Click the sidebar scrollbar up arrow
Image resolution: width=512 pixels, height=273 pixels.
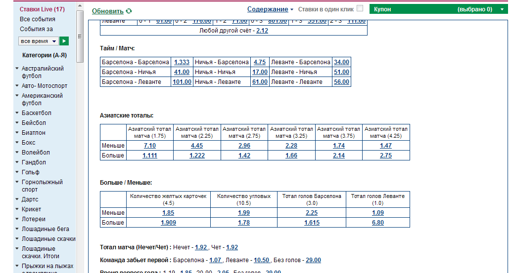pos(80,6)
